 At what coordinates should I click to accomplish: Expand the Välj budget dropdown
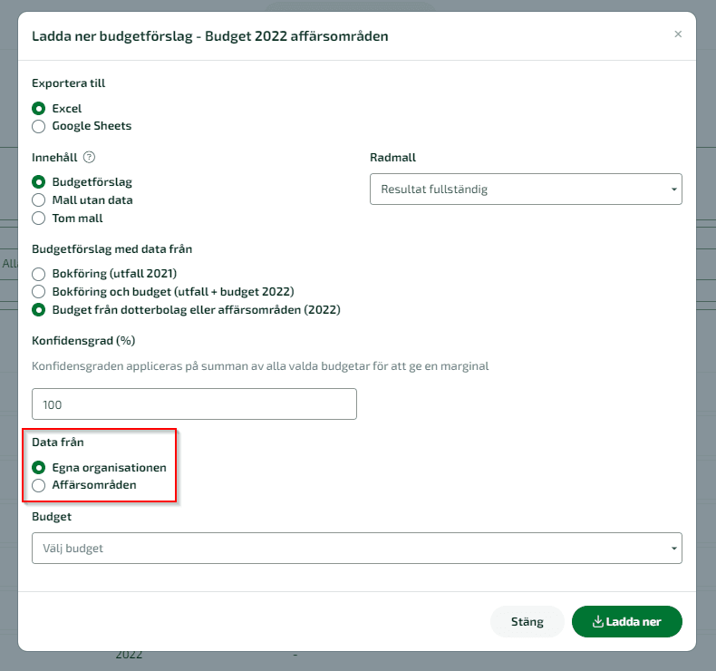click(356, 548)
